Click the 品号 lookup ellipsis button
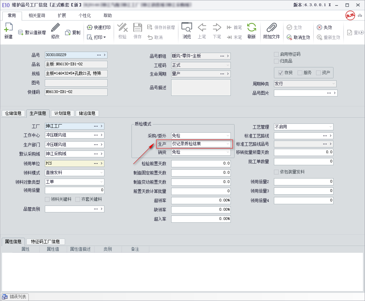The height and width of the screenshot is (301, 365). coord(99,55)
